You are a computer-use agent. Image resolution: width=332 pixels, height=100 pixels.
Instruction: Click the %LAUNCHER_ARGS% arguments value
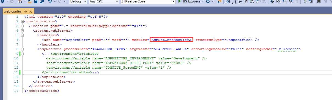170,49
